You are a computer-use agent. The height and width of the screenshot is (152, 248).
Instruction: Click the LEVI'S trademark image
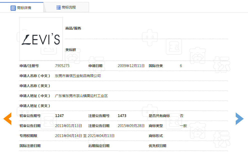pyautogui.click(x=41, y=39)
